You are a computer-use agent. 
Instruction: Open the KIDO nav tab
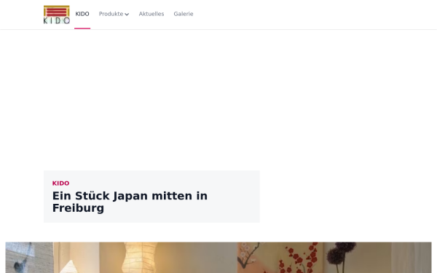point(82,14)
